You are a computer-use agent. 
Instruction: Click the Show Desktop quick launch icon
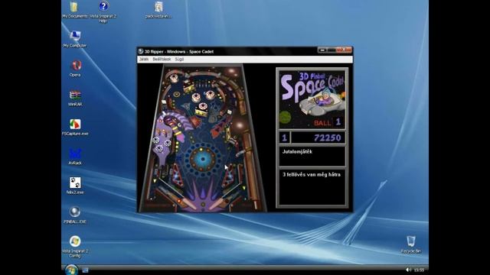click(x=85, y=270)
